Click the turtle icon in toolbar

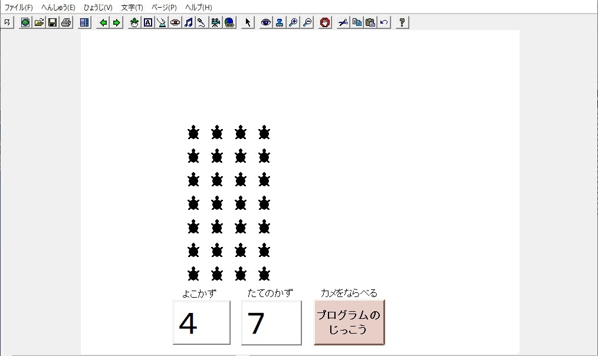[x=134, y=22]
